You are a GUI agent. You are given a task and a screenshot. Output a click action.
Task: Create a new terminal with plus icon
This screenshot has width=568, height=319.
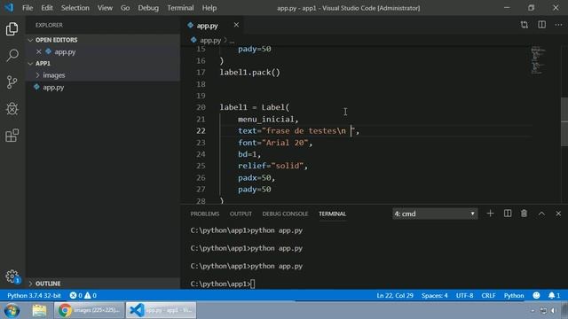[x=490, y=214]
